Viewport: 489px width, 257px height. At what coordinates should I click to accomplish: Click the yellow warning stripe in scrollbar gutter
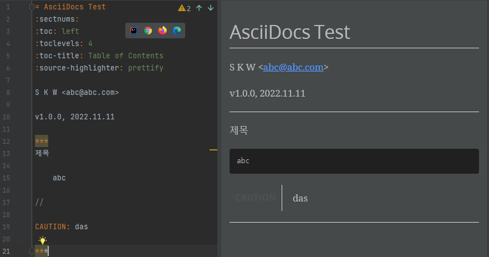pos(213,150)
